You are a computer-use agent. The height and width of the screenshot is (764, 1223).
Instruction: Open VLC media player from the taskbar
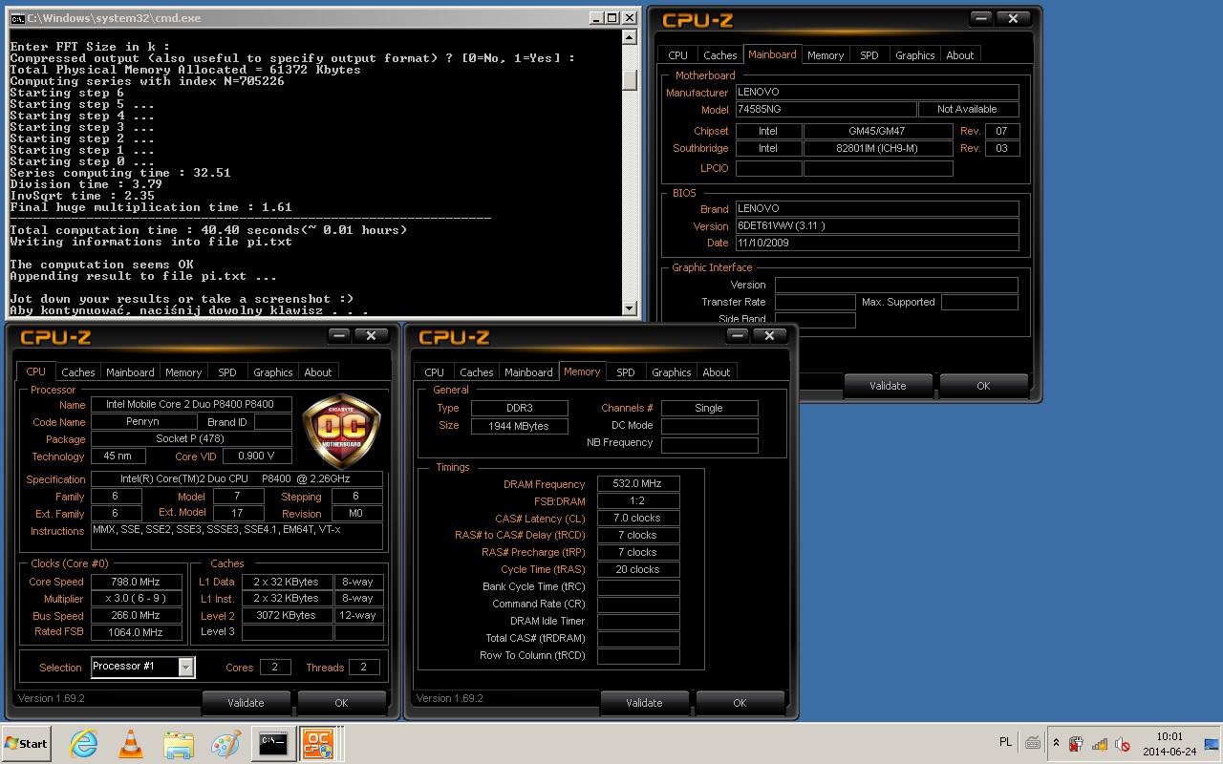[x=131, y=744]
